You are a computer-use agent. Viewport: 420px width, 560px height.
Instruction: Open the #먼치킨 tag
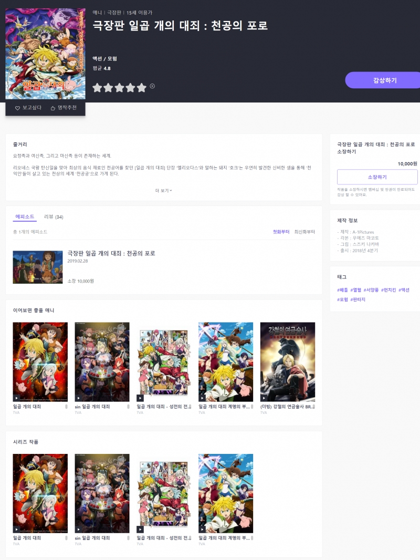pyautogui.click(x=388, y=290)
